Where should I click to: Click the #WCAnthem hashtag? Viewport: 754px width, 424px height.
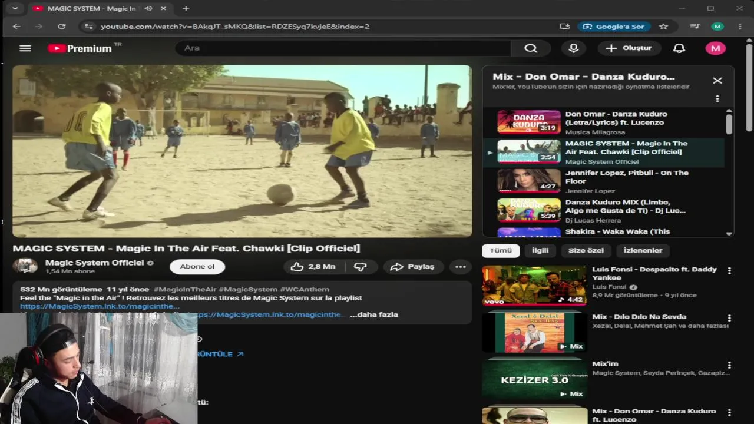[305, 289]
